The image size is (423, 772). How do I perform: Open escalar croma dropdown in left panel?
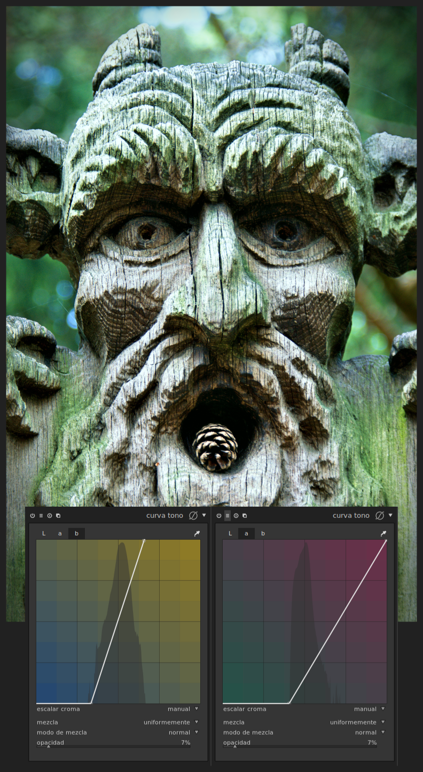[x=117, y=709]
